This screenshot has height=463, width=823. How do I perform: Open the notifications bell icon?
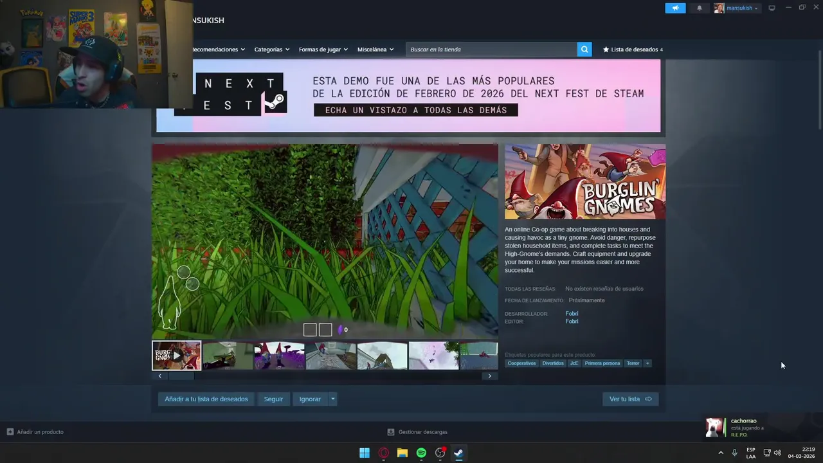click(700, 8)
